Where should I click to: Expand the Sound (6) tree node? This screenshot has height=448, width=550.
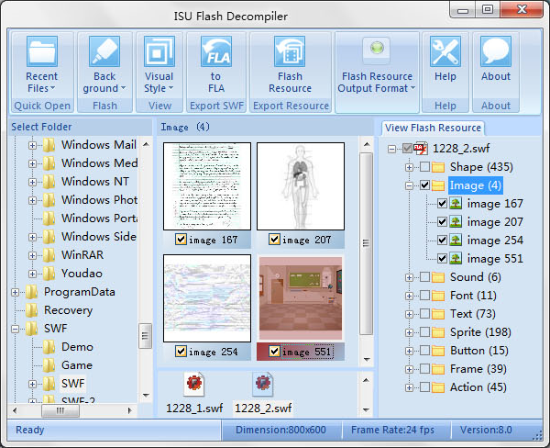click(x=408, y=277)
